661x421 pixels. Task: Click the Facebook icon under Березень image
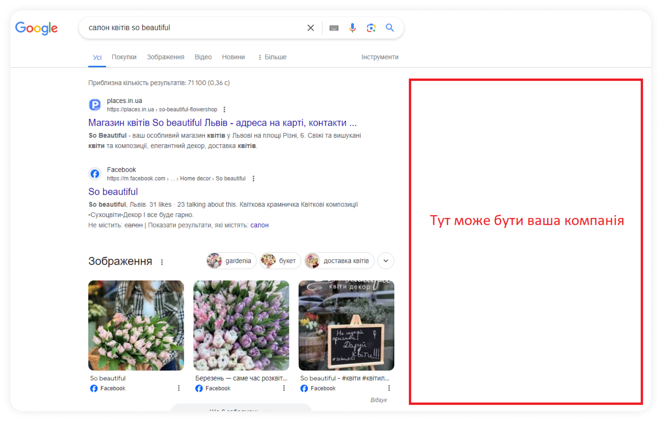tap(199, 389)
